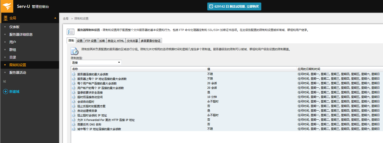Image resolution: width=383 pixels, height=143 pixels.
Task: Select 限制和设置 in the sidebar
Action: [x=30, y=65]
